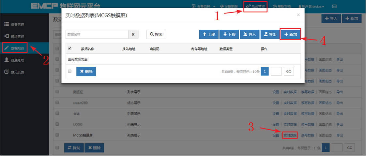Screen dimensions: 366x156
Task: Click GO in the dialog pager
Action: 289,71
